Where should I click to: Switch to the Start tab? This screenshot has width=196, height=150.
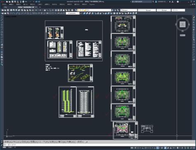[x=5, y=7]
